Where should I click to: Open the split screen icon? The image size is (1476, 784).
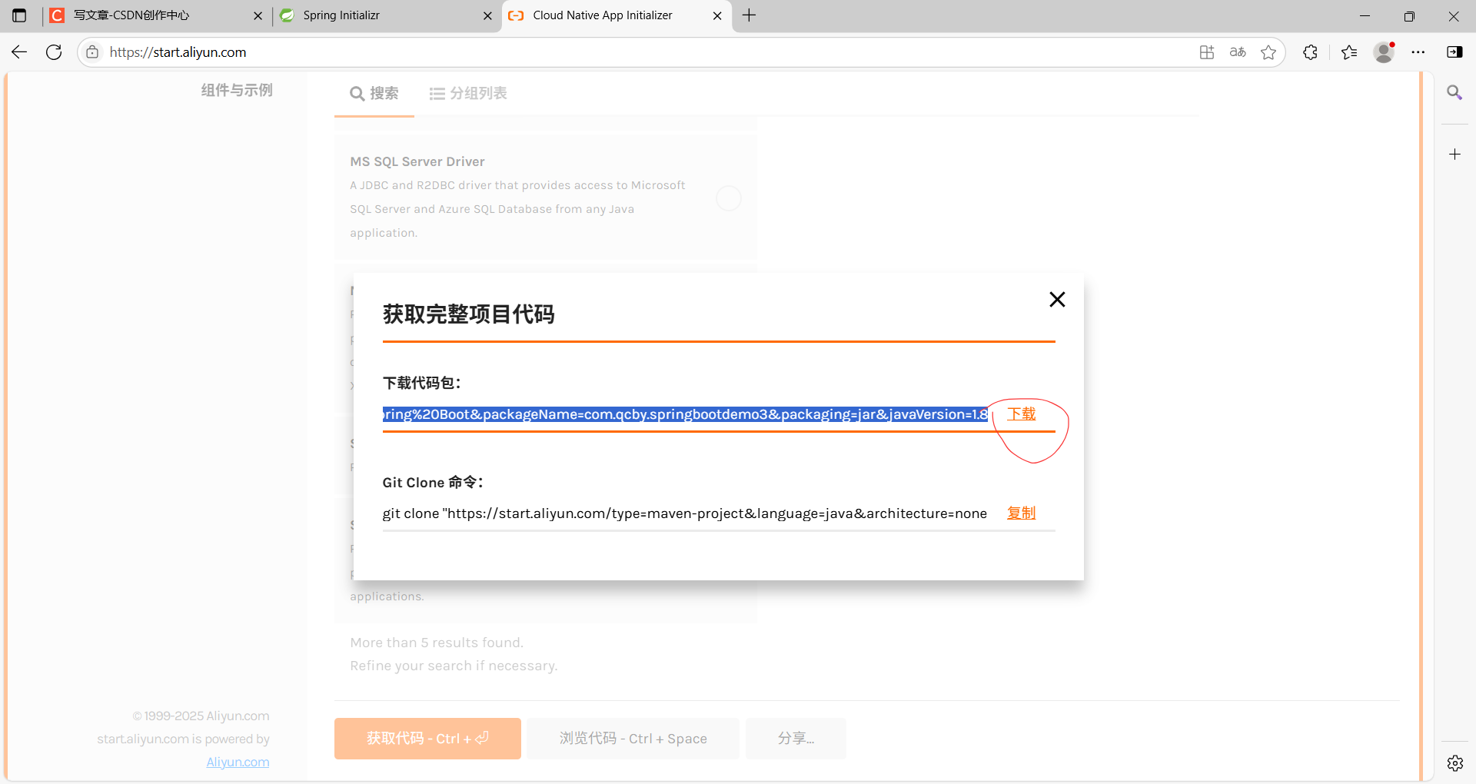[x=1207, y=52]
